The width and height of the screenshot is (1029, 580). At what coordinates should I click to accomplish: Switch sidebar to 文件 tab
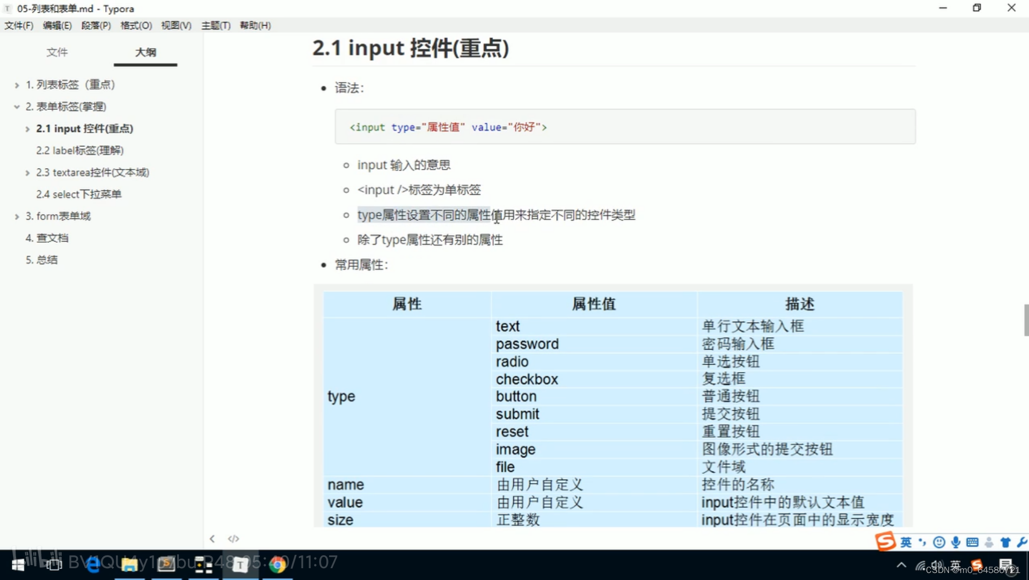(57, 52)
